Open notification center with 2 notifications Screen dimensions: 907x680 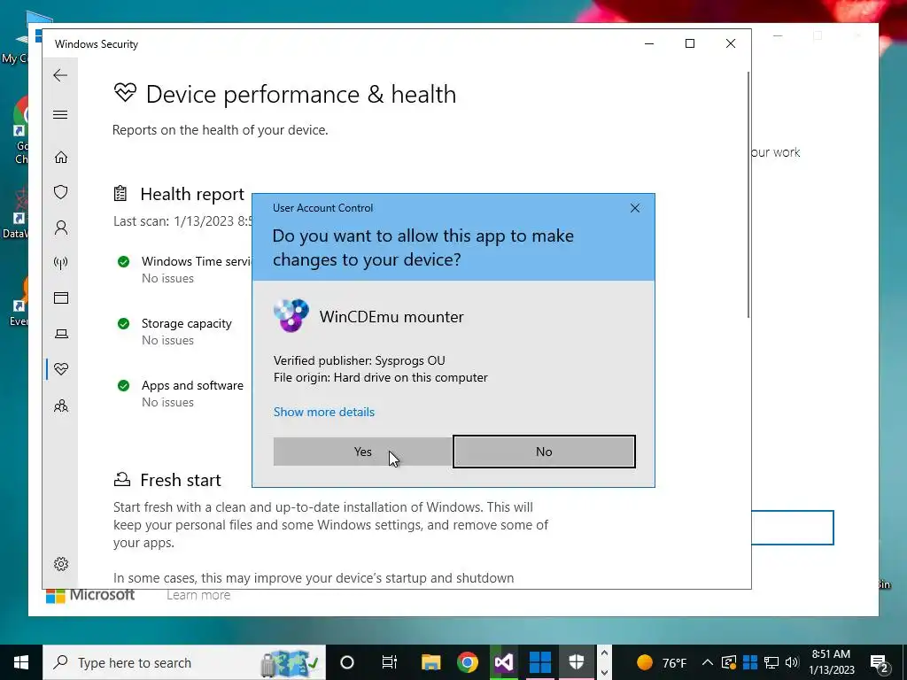pos(880,663)
